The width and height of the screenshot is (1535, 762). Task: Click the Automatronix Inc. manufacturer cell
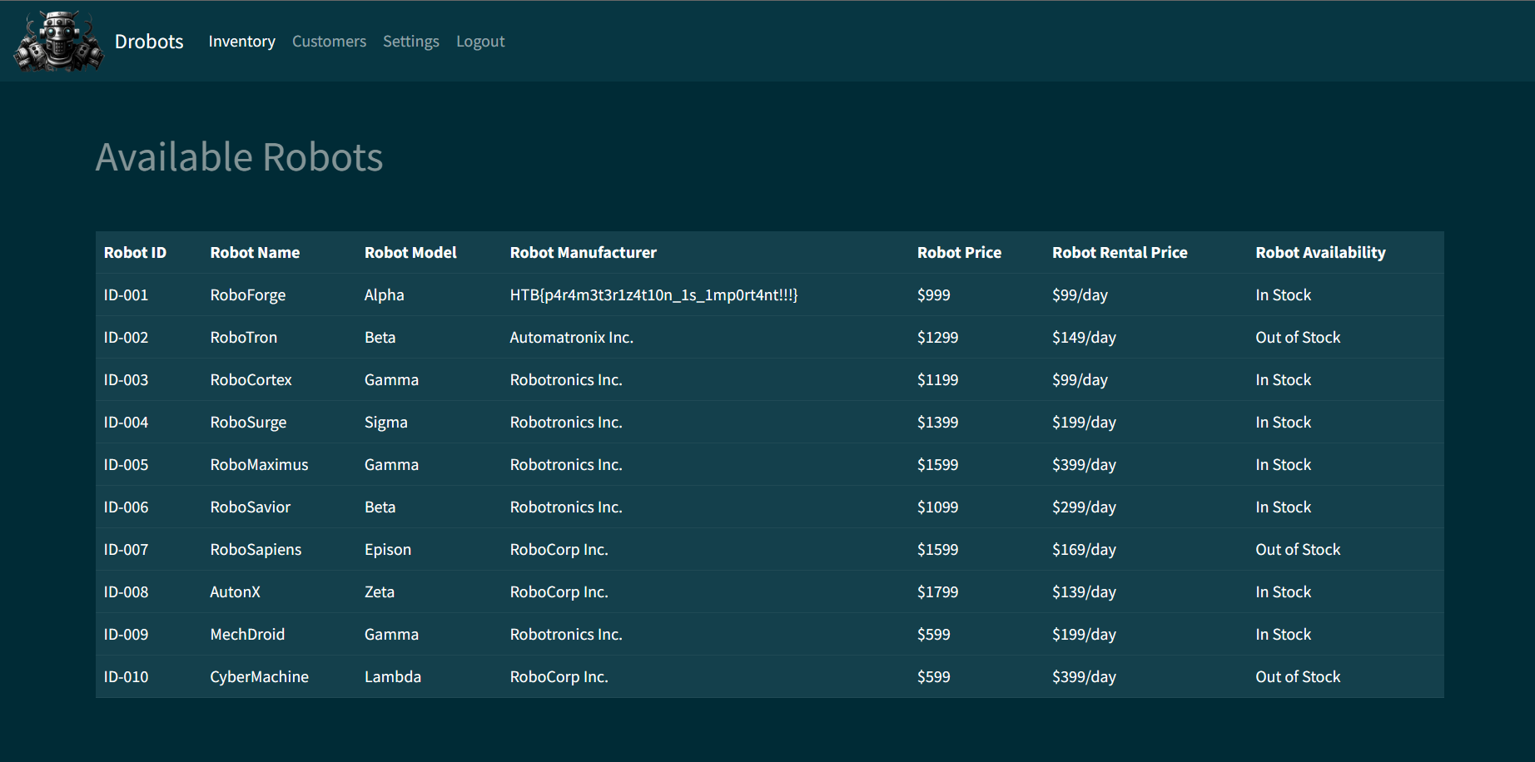click(x=571, y=338)
